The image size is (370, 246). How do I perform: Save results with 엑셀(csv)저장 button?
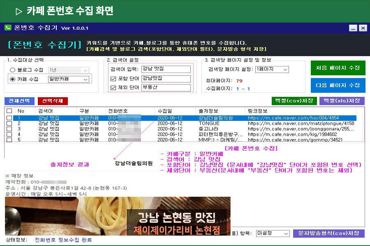tap(294, 101)
